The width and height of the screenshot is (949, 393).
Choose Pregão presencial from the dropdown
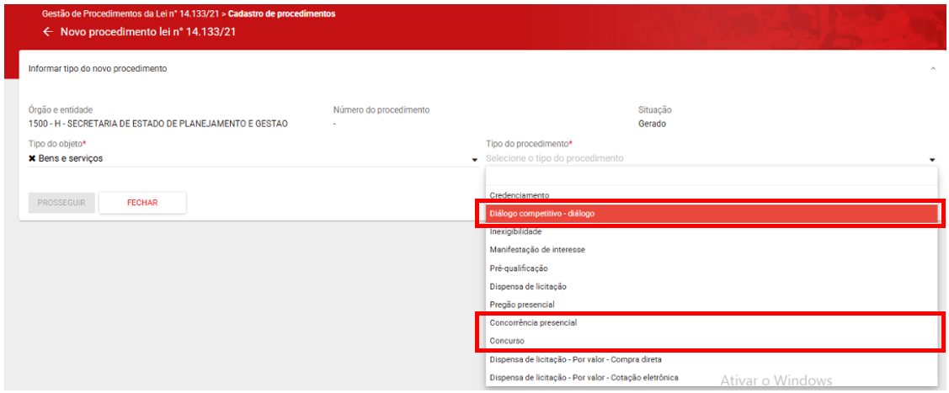(x=522, y=305)
